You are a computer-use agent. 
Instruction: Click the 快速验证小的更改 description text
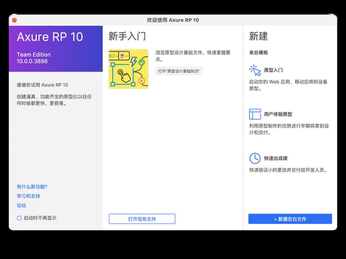coord(288,170)
